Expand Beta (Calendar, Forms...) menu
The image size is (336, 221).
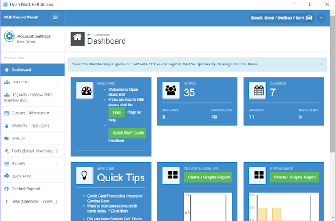click(32, 201)
